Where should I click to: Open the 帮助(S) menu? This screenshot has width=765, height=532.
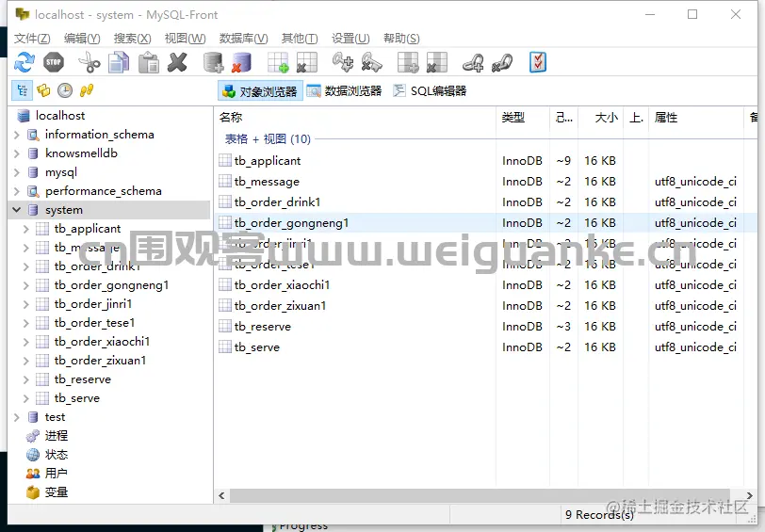click(x=401, y=39)
